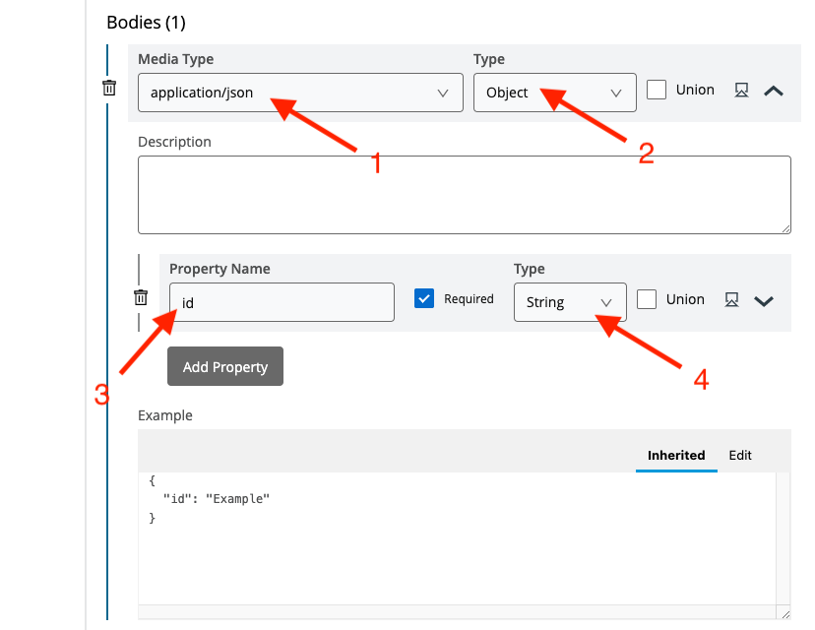Enable Union checkbox for the id property
Screen dimensions: 815x630
click(647, 299)
